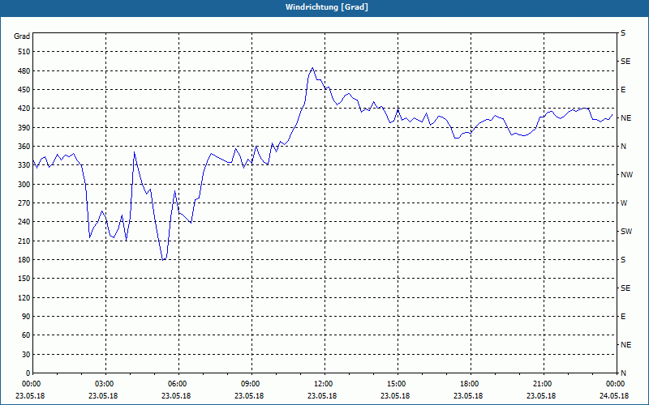Click the blue line's highest peak near 480

[x=313, y=68]
